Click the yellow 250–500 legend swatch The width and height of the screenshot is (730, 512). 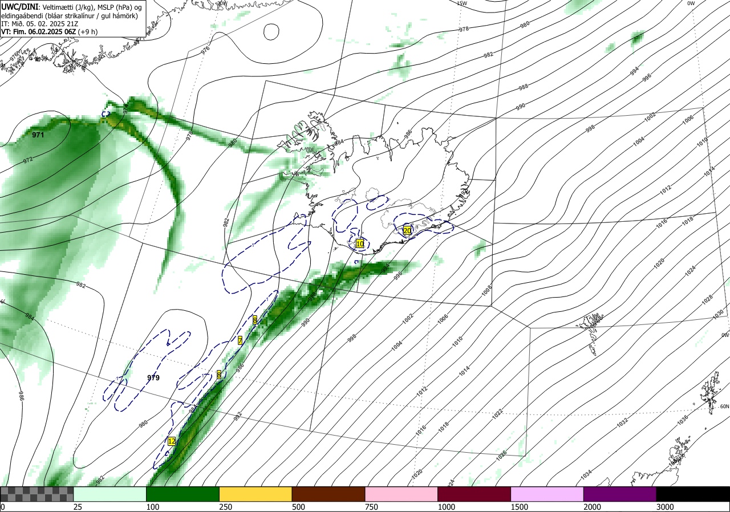(255, 494)
